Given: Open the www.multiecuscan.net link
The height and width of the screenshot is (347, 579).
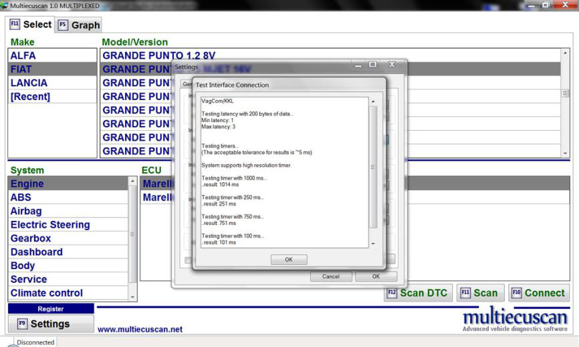Looking at the screenshot, I should (140, 329).
